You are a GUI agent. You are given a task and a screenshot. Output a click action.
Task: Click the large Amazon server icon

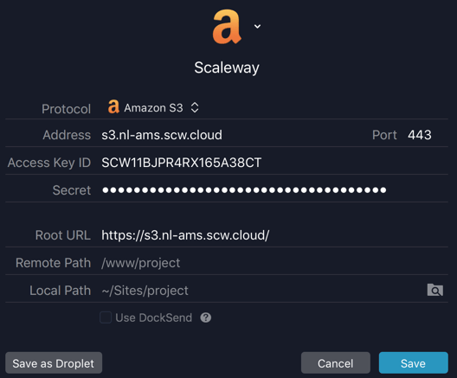pos(227,27)
